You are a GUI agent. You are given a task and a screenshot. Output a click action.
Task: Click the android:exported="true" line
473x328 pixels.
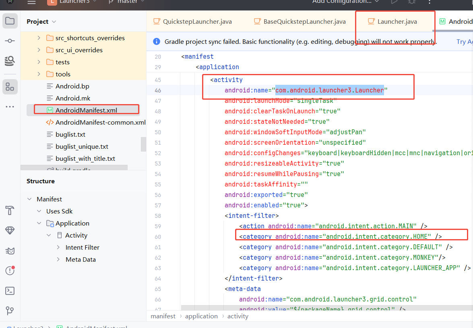[x=266, y=195]
